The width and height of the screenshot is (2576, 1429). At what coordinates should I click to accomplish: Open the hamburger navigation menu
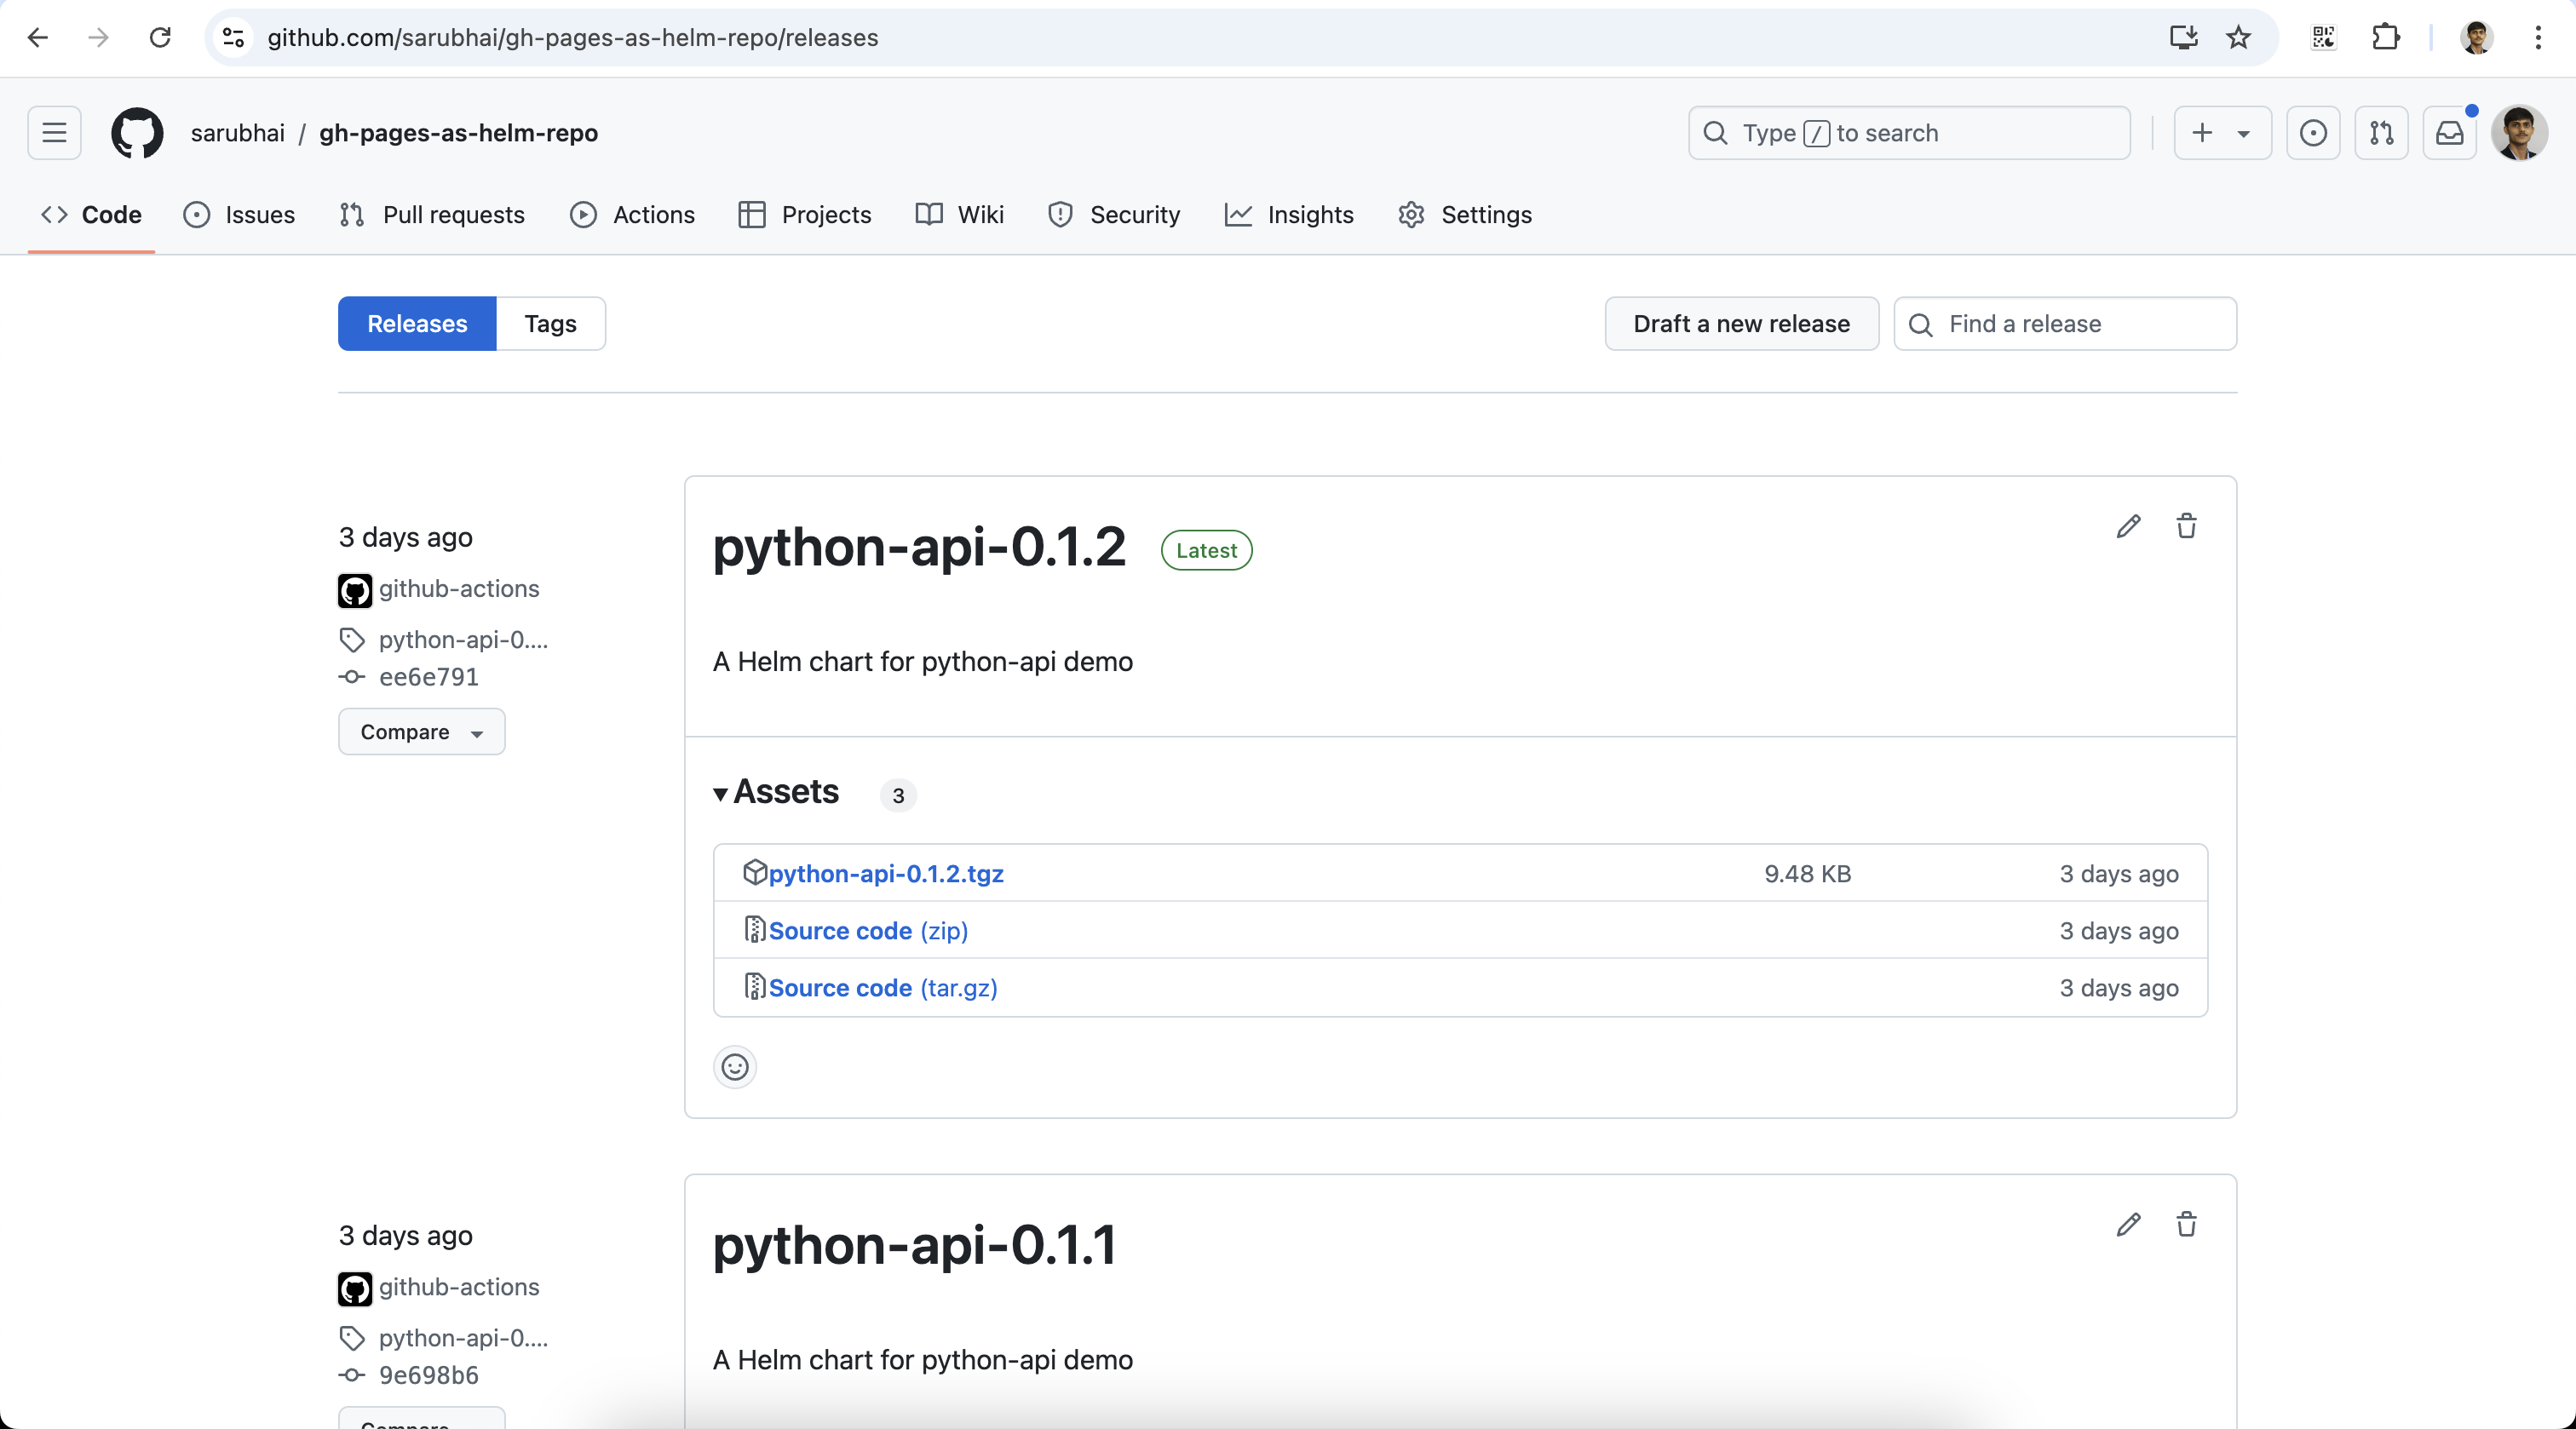[x=54, y=133]
